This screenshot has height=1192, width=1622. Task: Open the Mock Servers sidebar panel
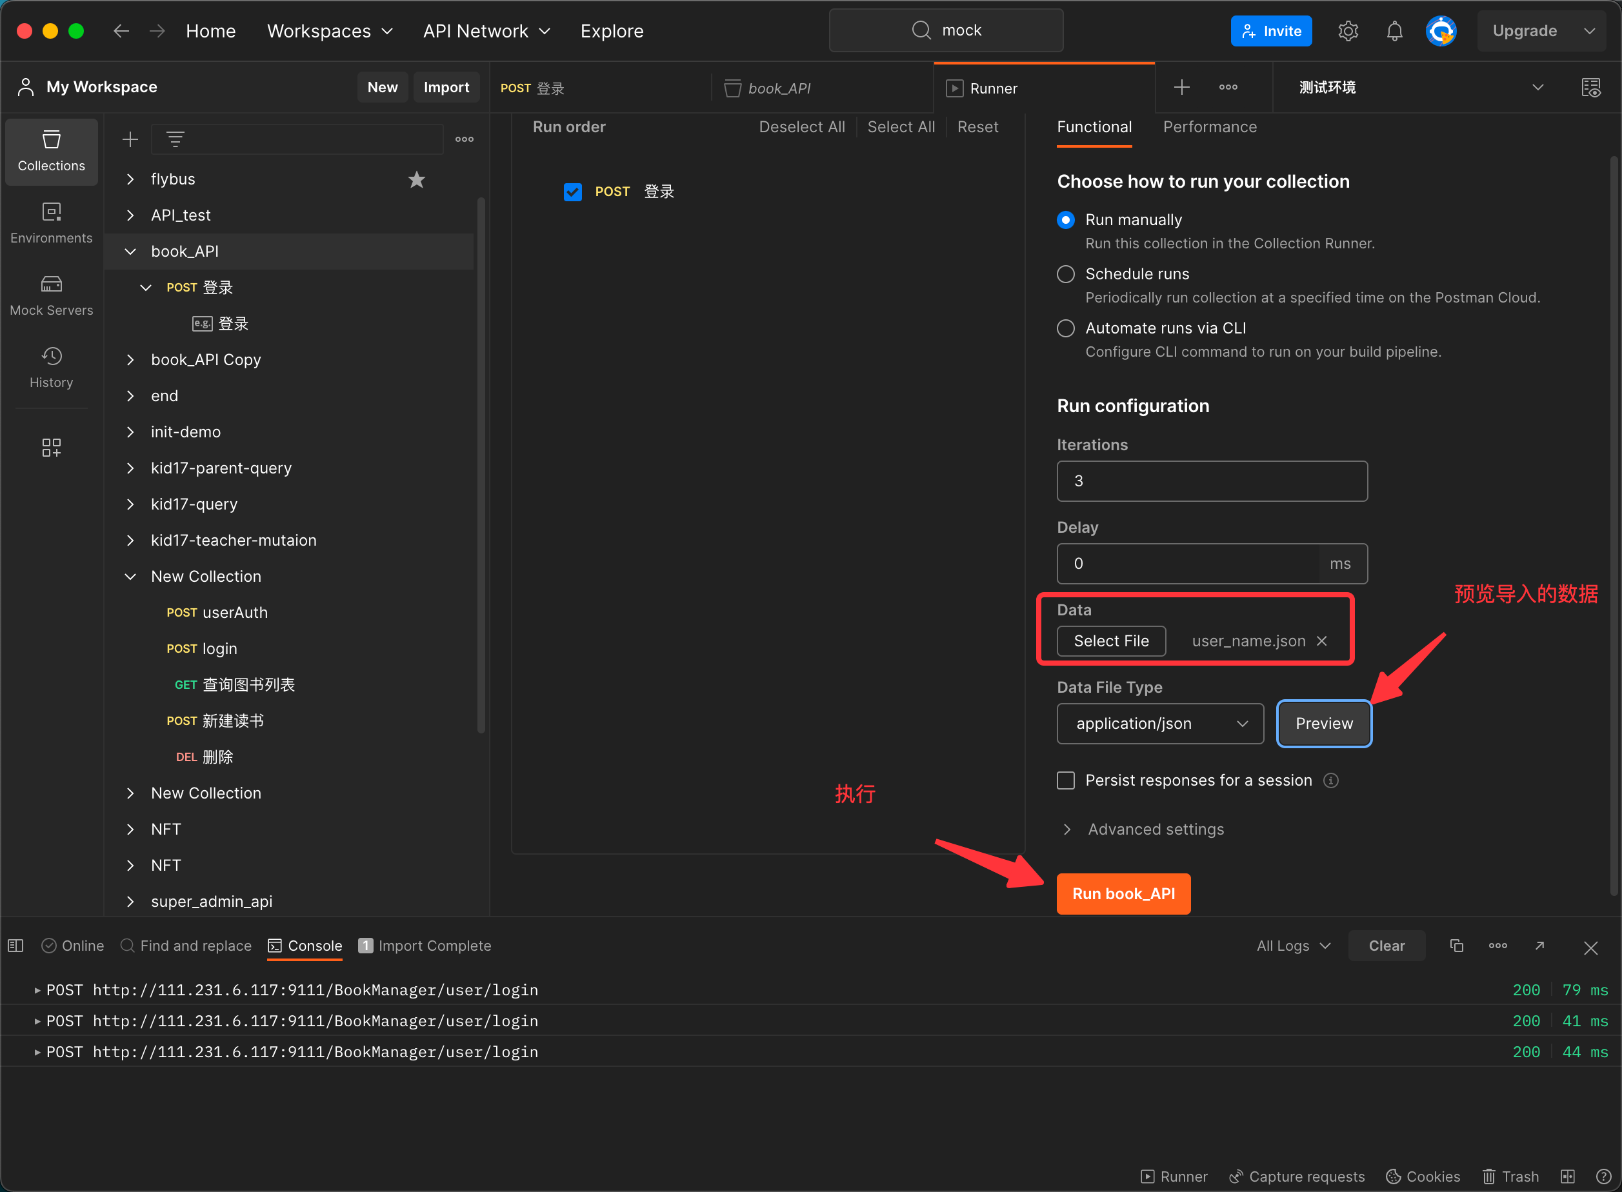(x=51, y=295)
